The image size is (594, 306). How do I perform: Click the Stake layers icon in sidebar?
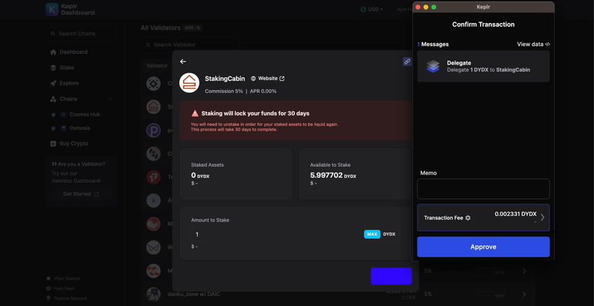coord(53,68)
